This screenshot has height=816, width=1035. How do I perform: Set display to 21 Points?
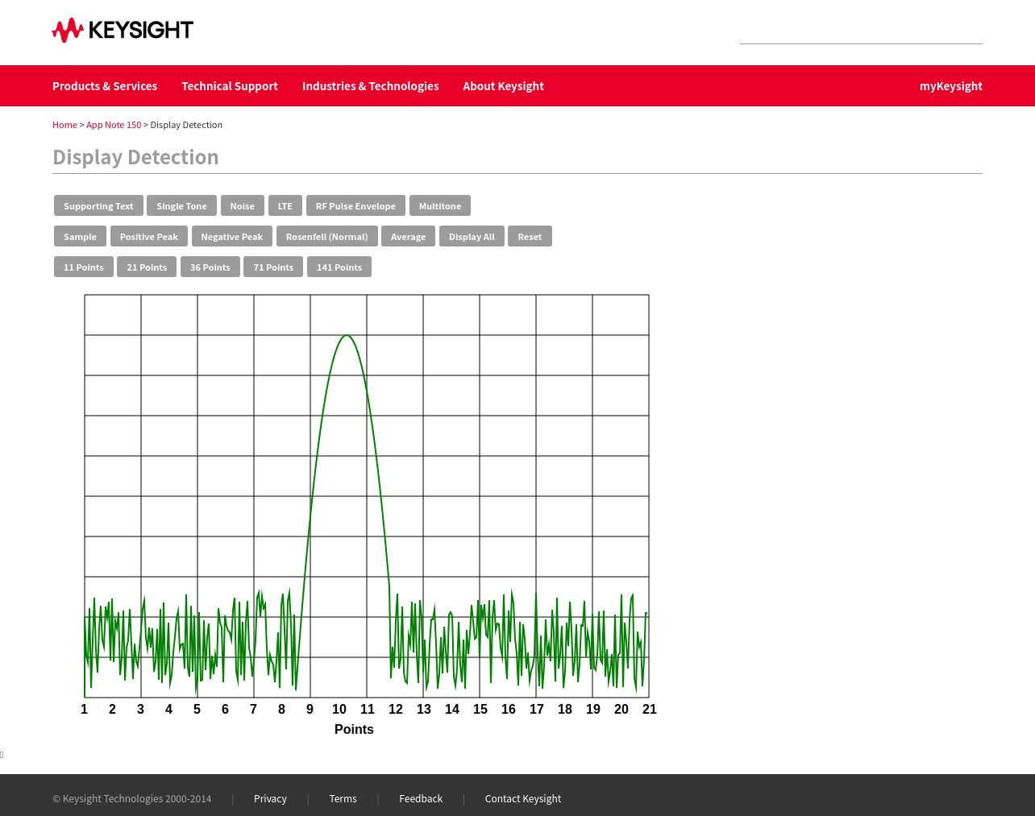click(147, 267)
